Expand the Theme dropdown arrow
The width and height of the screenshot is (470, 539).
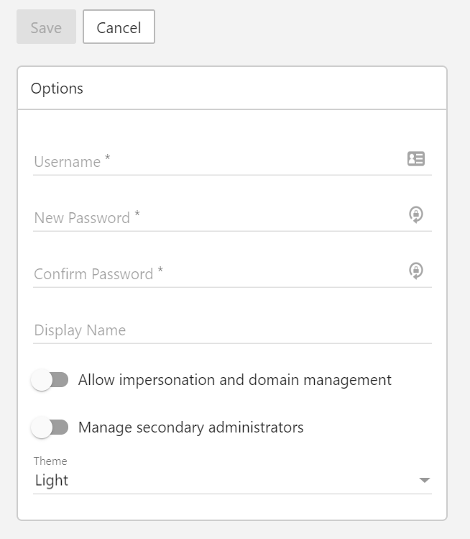(424, 481)
